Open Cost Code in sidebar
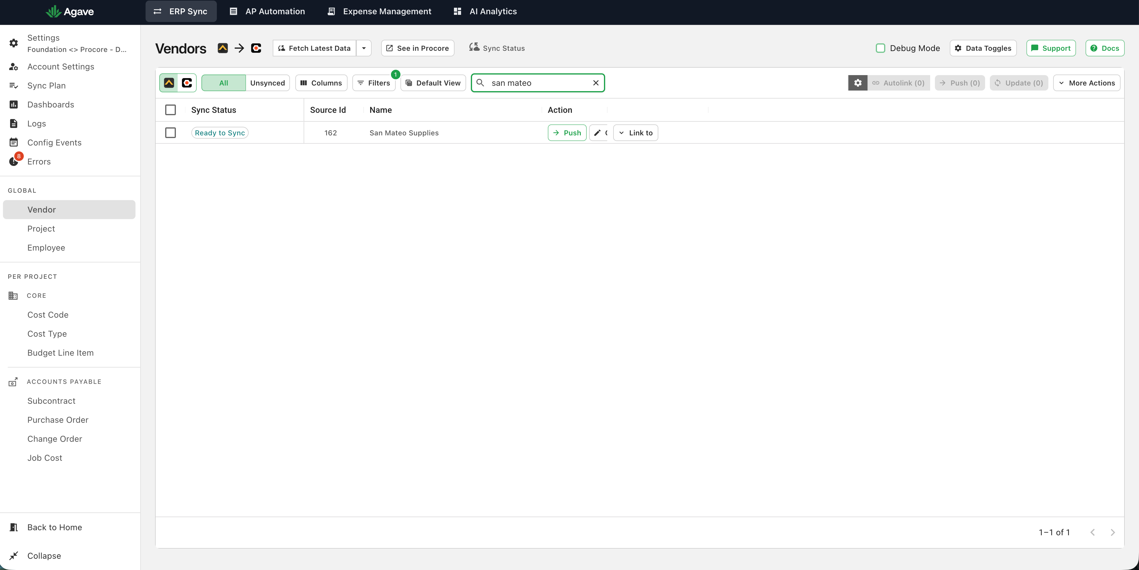 click(x=48, y=315)
